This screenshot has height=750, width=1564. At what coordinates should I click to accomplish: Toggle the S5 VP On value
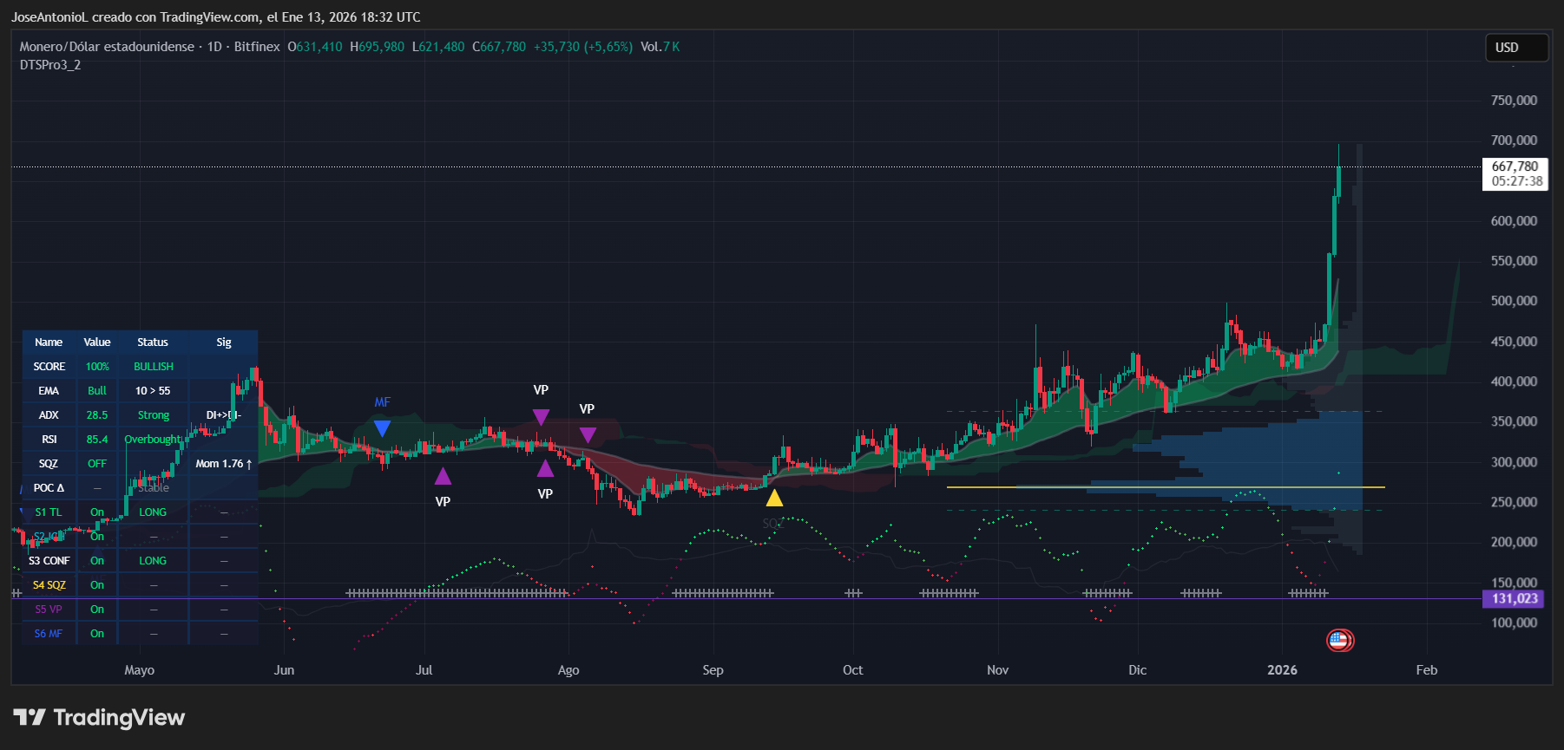coord(97,610)
